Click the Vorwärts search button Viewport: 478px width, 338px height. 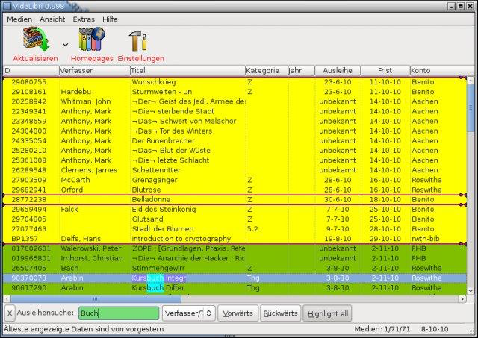238,313
